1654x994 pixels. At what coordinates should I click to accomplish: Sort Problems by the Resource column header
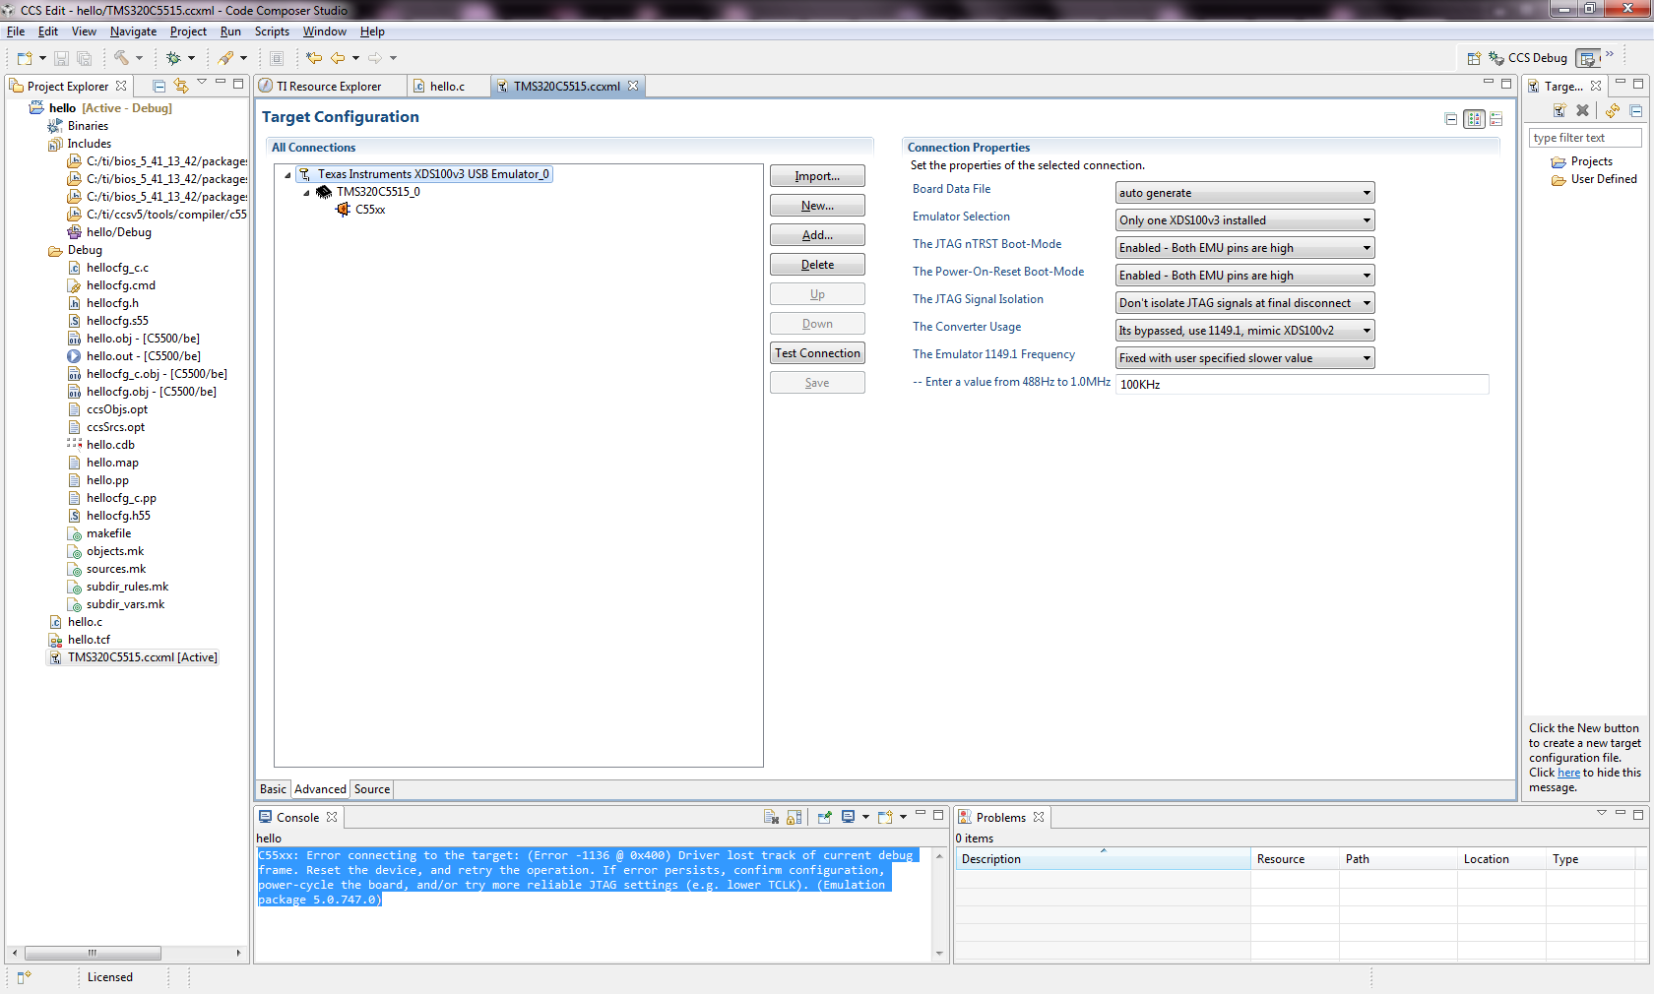click(x=1294, y=859)
